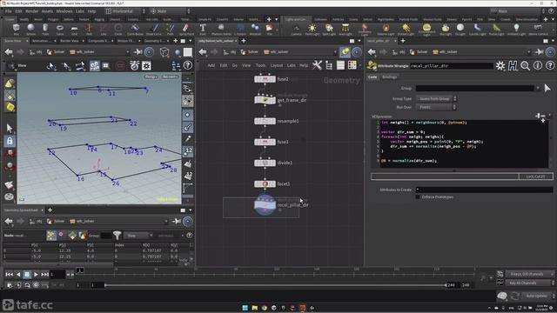Select the Area Light shelf tool
The width and height of the screenshot is (557, 313).
click(x=345, y=29)
